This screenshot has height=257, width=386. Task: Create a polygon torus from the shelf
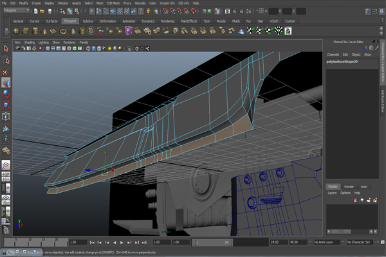[x=63, y=31]
